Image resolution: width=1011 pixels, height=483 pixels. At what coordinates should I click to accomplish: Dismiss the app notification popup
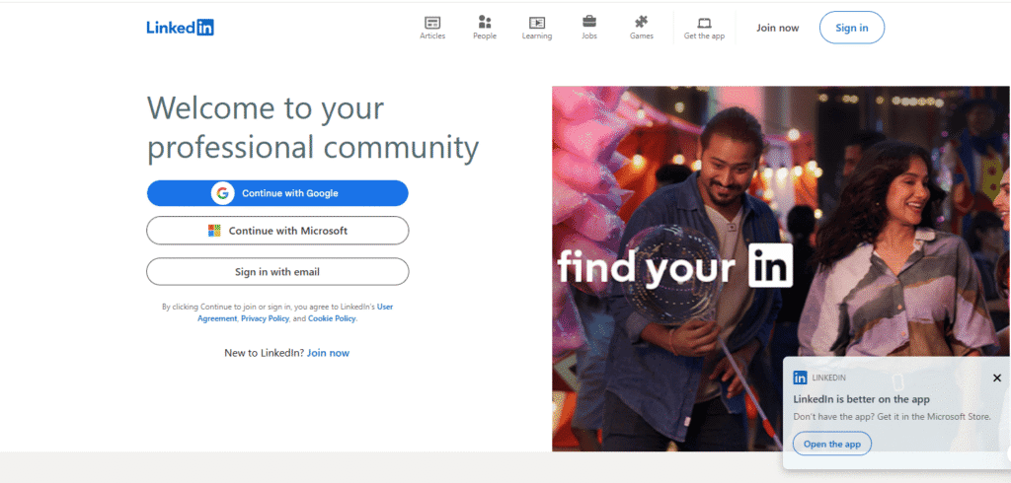click(996, 378)
